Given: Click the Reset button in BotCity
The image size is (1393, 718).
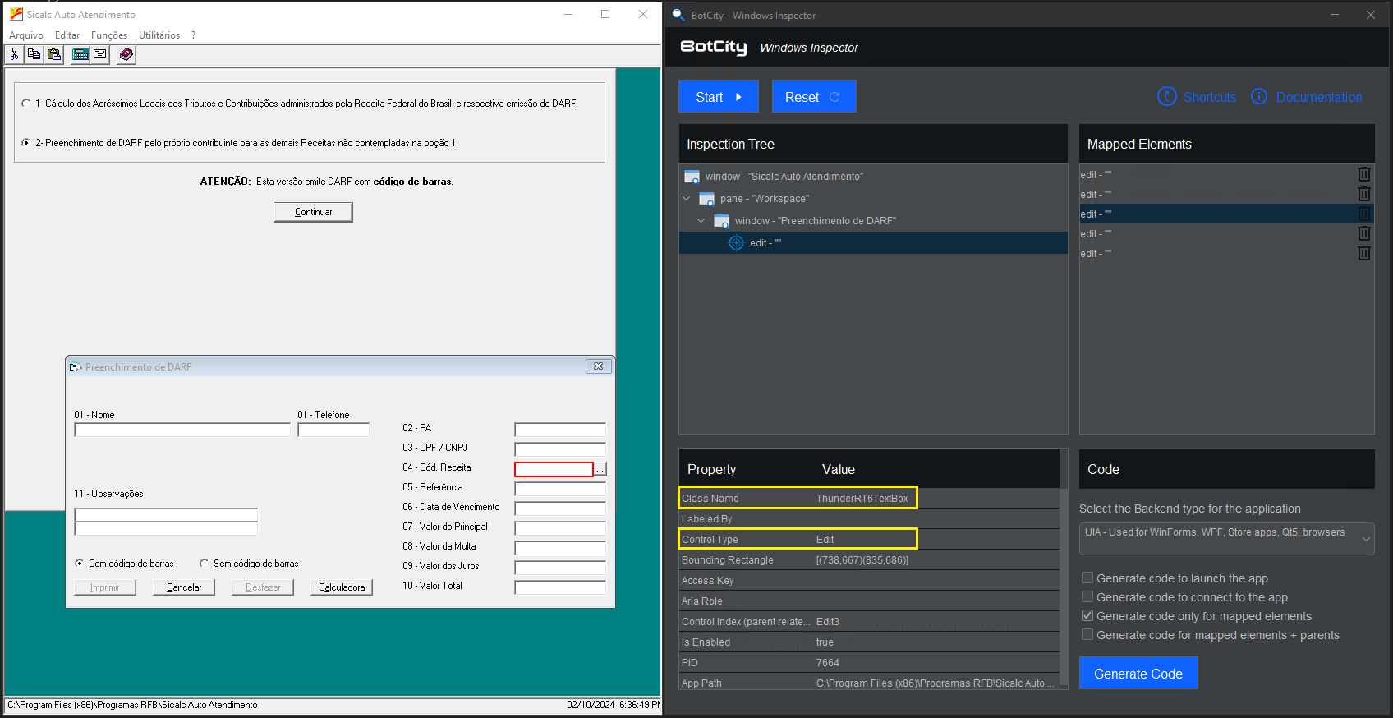Looking at the screenshot, I should [x=814, y=96].
